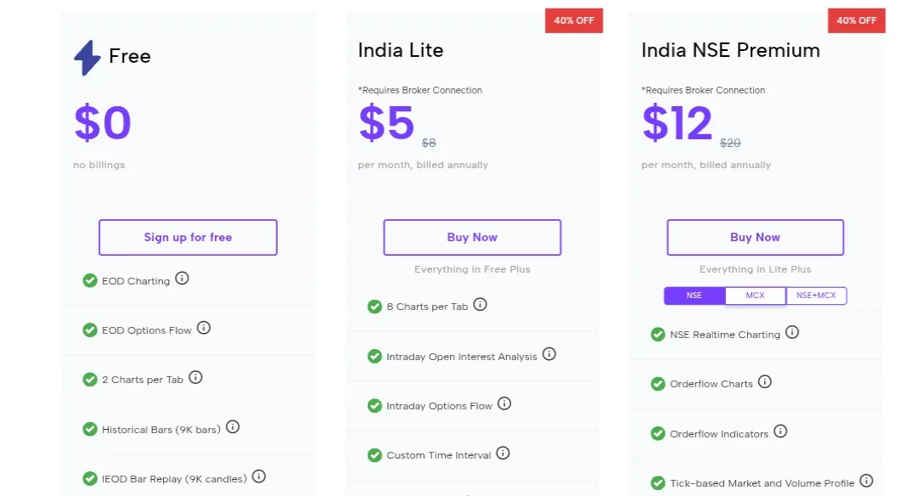Choose the NSE+MCX exchange option

pos(816,296)
